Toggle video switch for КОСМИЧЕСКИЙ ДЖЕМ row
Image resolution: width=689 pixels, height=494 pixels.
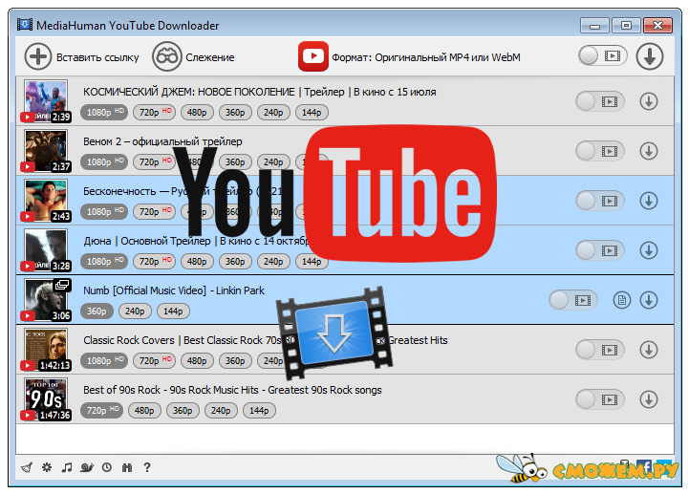(600, 101)
